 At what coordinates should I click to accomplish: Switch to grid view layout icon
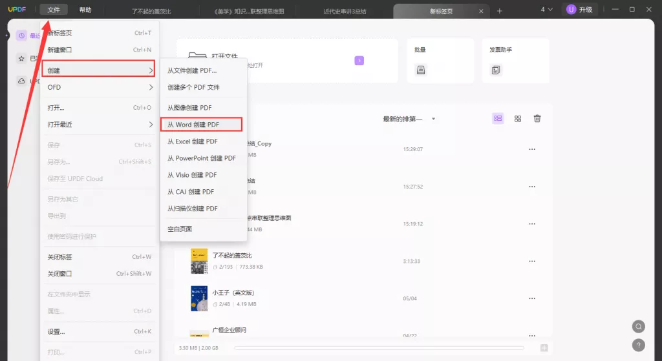pyautogui.click(x=518, y=119)
